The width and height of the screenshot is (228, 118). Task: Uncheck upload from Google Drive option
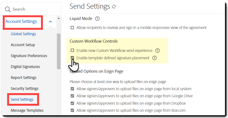[72, 96]
